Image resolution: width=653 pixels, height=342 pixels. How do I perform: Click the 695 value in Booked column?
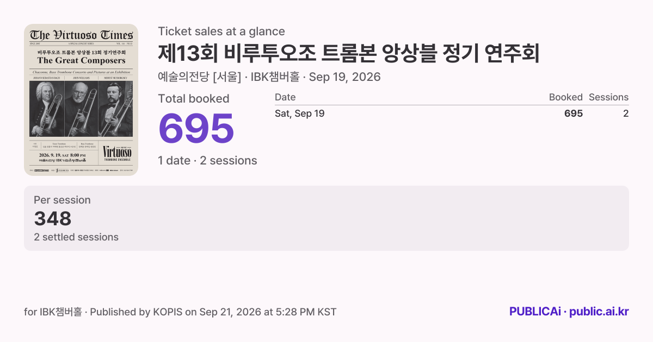pyautogui.click(x=574, y=113)
